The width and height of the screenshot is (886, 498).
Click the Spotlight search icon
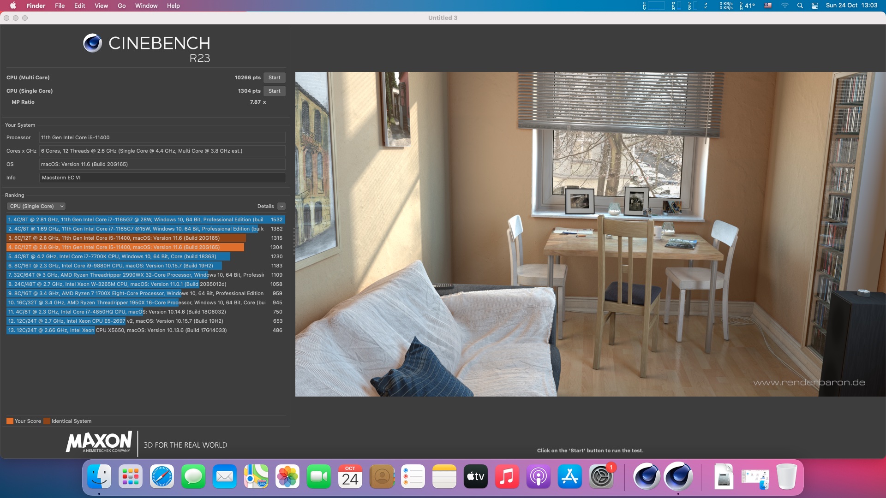800,6
